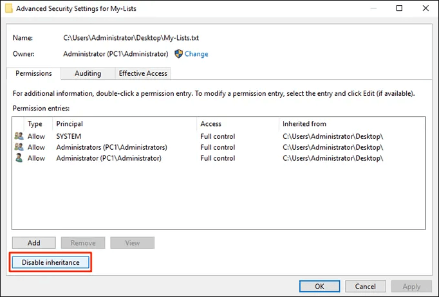Confirm with the OK button
This screenshot has width=439, height=297.
pos(319,286)
